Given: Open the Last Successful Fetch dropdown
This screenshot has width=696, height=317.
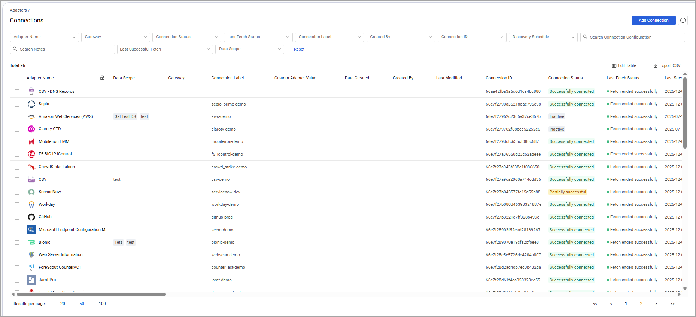Looking at the screenshot, I should click(165, 49).
